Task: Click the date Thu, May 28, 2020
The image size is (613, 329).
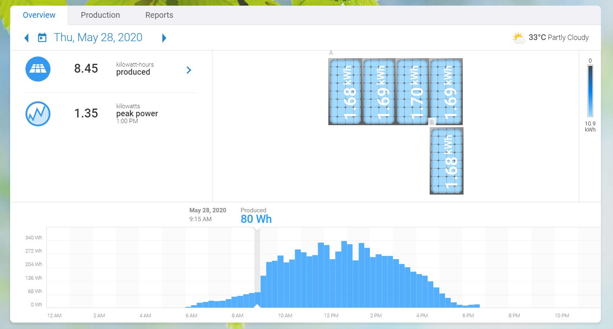Action: point(98,38)
